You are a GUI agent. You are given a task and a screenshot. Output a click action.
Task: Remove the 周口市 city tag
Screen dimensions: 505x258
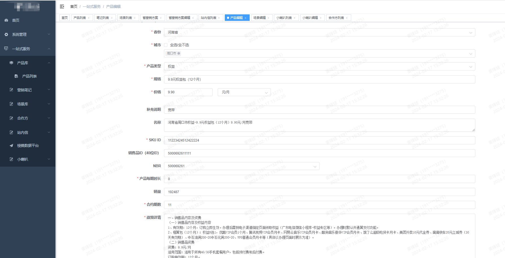click(x=179, y=53)
